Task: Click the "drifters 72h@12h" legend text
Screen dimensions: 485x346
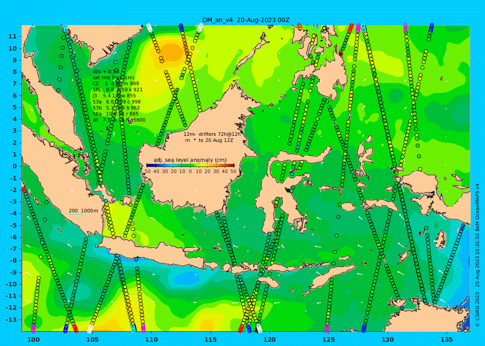Action: tap(220, 134)
